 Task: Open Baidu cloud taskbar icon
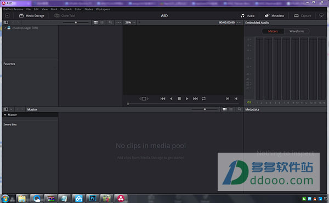(x=78, y=199)
